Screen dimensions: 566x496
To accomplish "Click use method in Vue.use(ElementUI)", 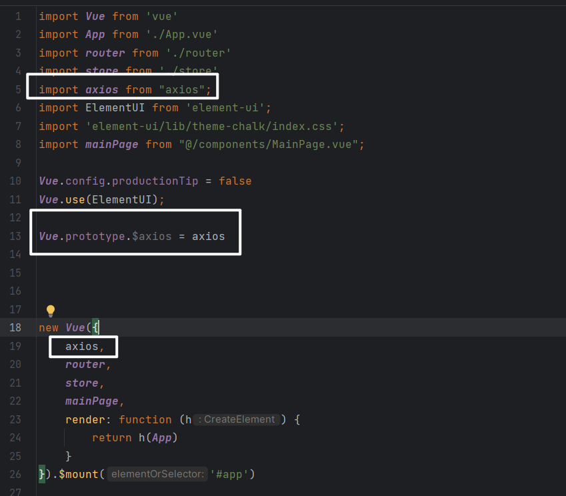I will pos(75,199).
